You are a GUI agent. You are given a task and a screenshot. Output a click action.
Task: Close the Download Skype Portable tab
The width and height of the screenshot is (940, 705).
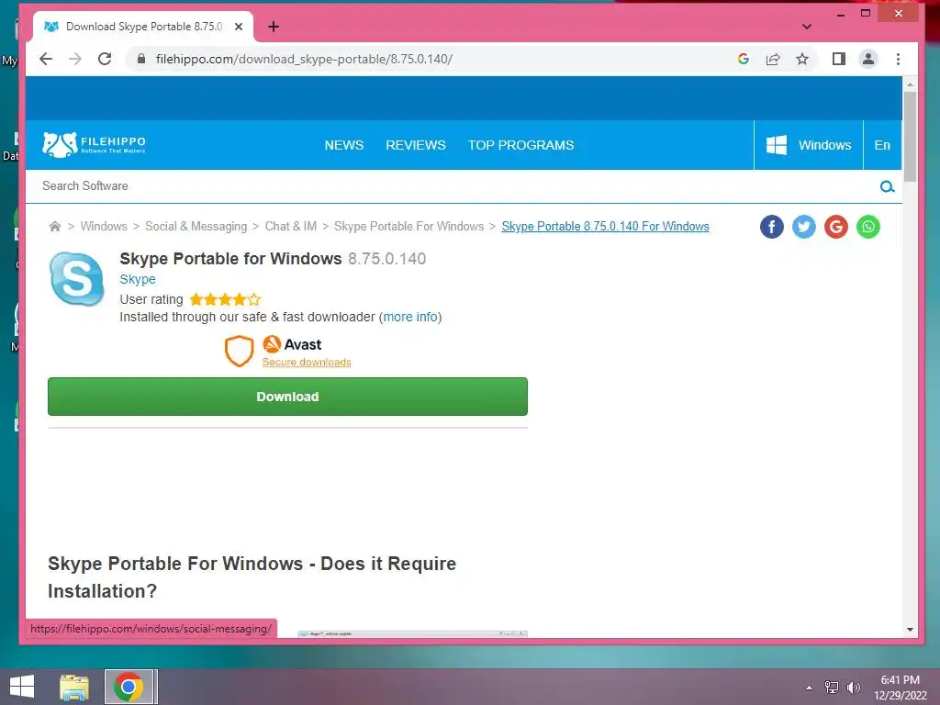239,27
